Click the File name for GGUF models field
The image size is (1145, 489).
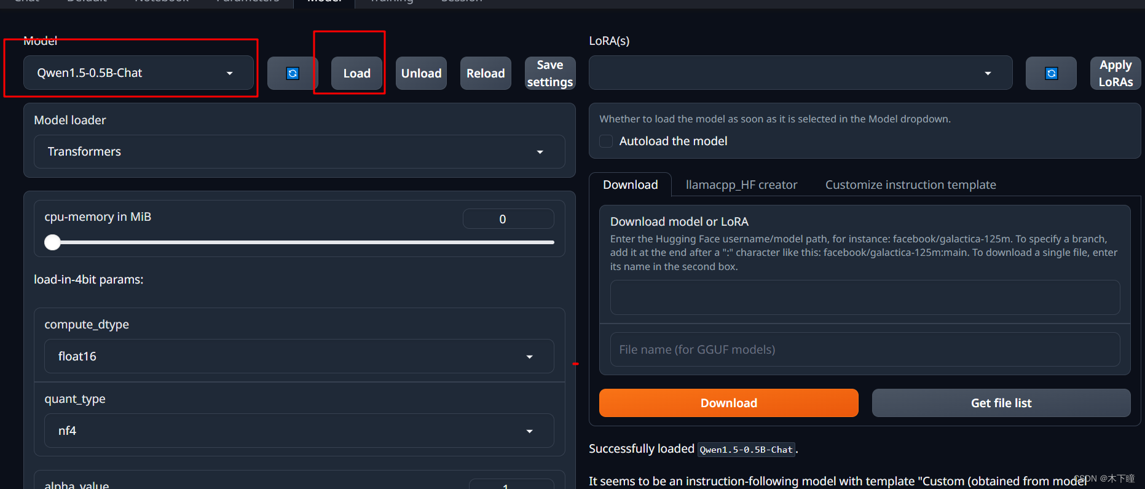click(865, 349)
